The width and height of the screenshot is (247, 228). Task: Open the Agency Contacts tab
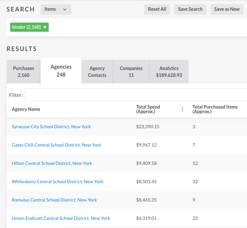pyautogui.click(x=97, y=72)
